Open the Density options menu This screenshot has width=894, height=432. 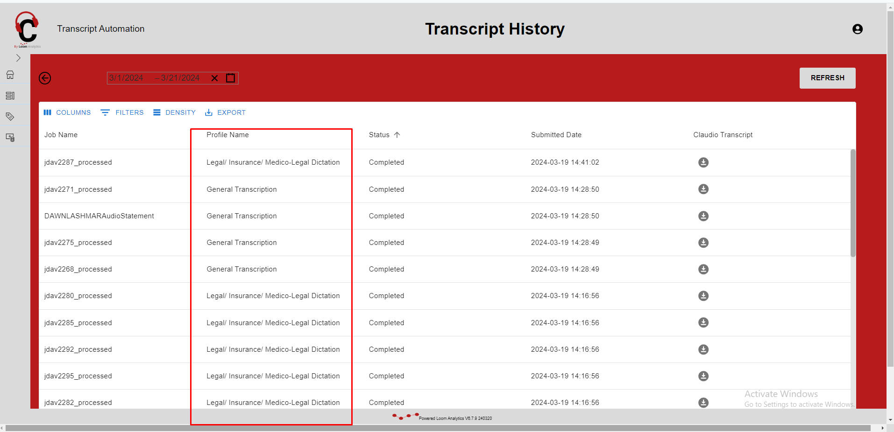tap(174, 112)
